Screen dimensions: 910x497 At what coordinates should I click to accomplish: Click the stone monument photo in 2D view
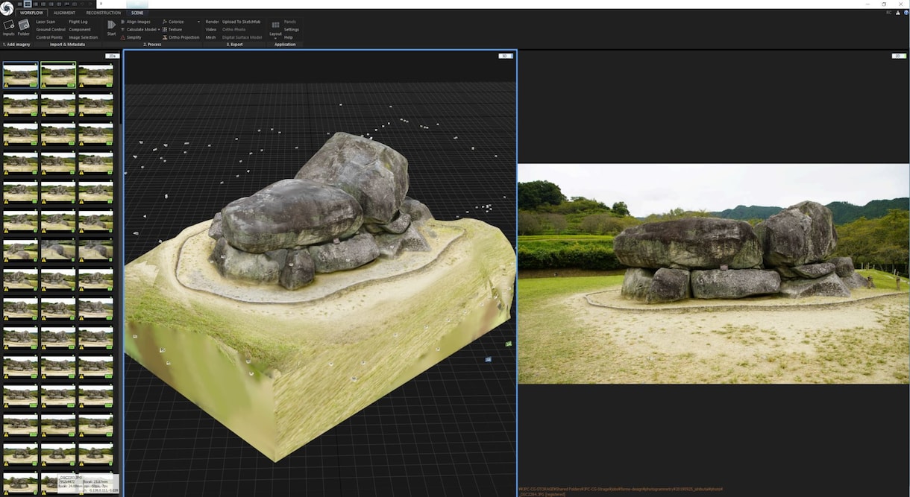point(713,273)
